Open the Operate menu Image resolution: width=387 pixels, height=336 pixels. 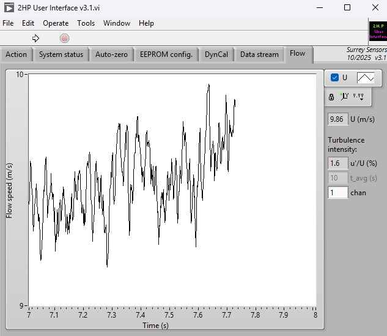click(56, 23)
